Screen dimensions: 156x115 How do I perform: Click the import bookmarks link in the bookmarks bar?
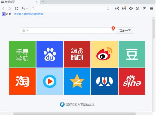pos(29,14)
